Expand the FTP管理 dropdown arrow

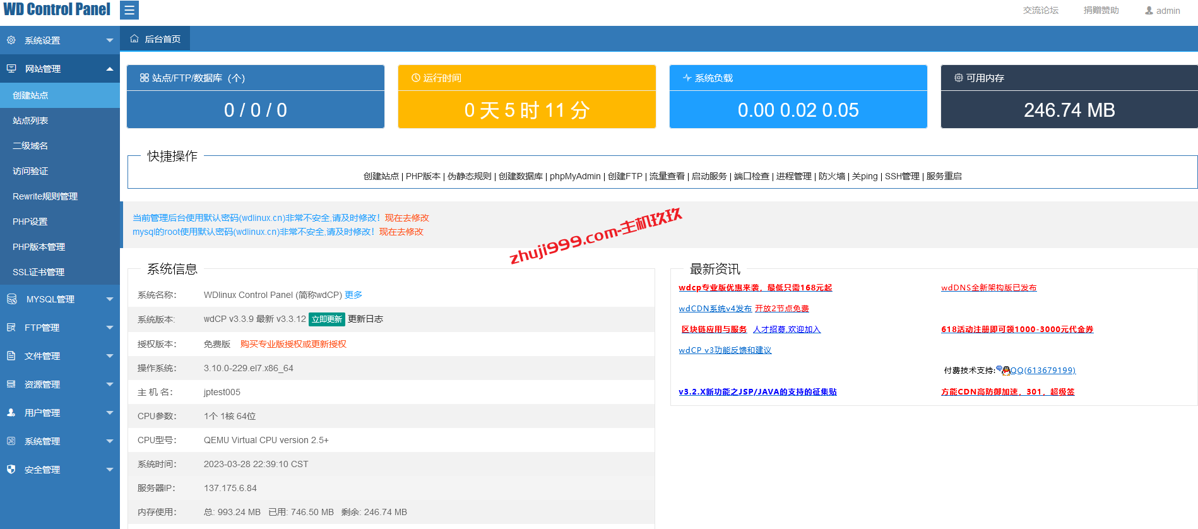point(110,328)
